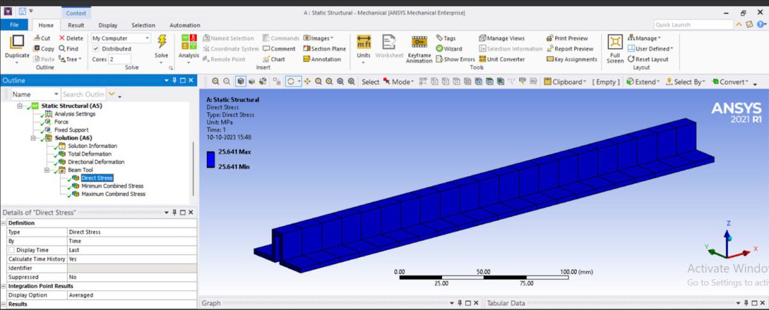Open the Manage layout dropdown
Viewport: 769px width, 310px height.
click(644, 38)
